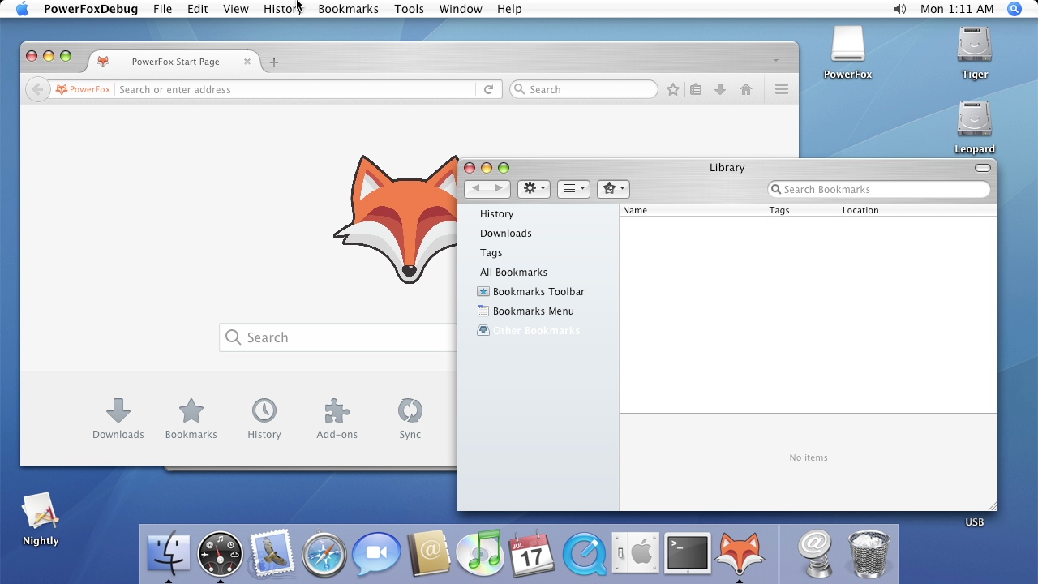Go back in the Library window
The image size is (1038, 584).
[476, 188]
